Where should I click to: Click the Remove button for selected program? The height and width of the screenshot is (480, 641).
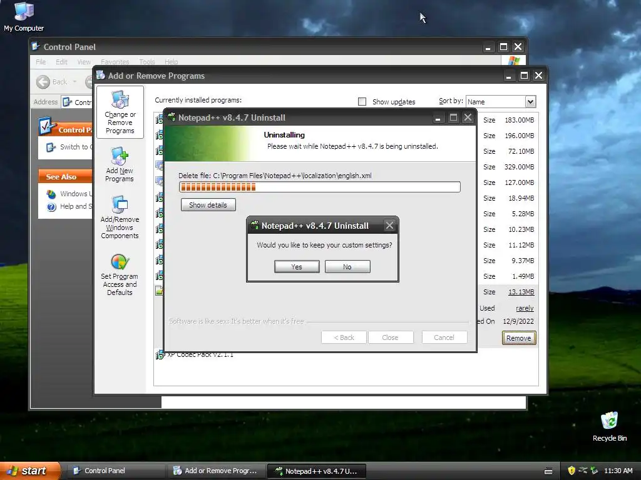(519, 338)
